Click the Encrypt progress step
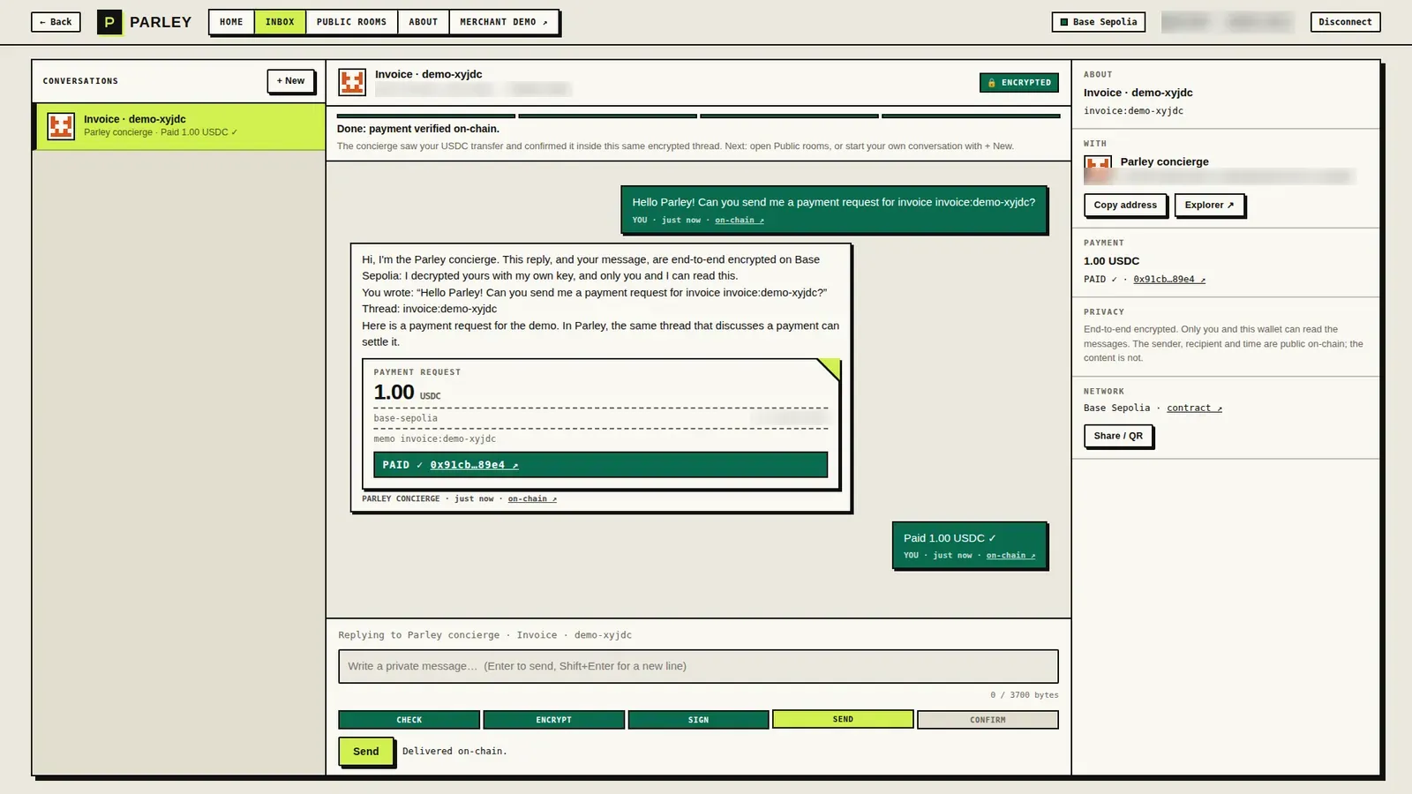The image size is (1412, 794). 553,720
